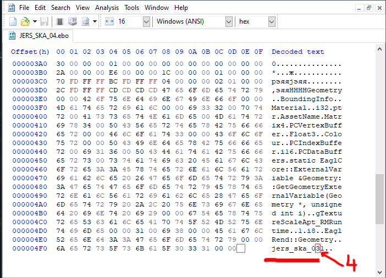Open the bytes per row dropdown showing 16
The width and height of the screenshot is (386, 278).
(x=146, y=21)
